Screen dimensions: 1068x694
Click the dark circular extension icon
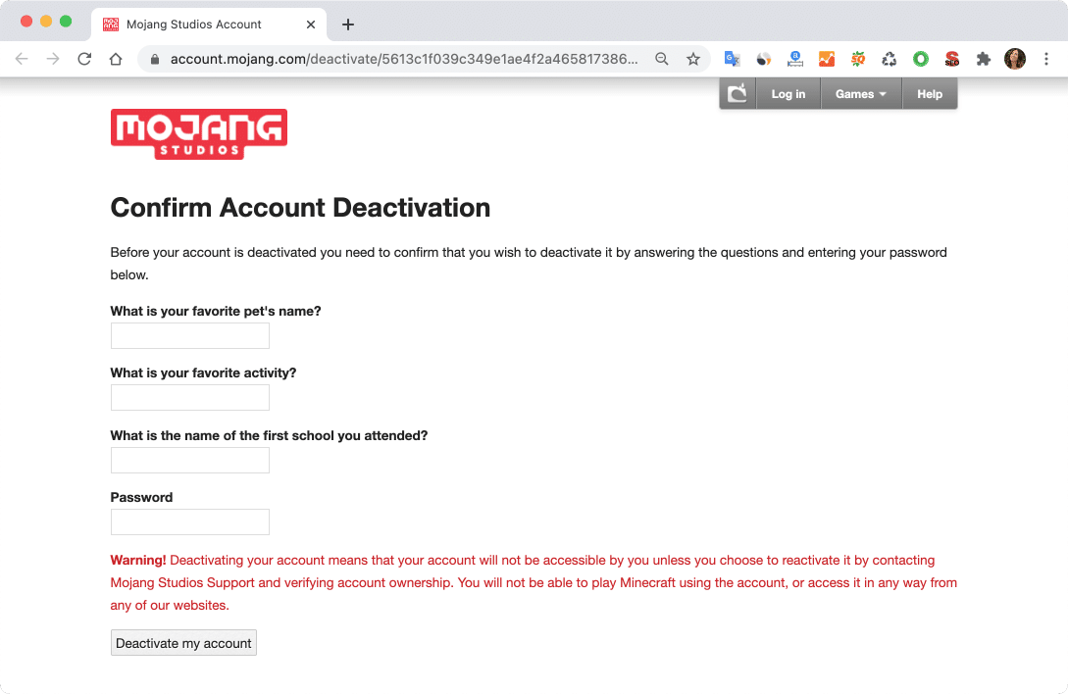(764, 59)
